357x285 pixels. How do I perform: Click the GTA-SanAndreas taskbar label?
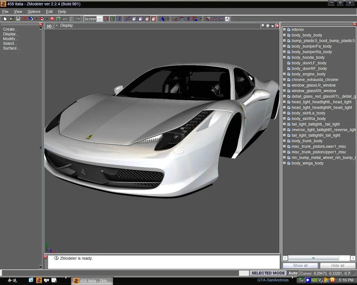coord(273,280)
